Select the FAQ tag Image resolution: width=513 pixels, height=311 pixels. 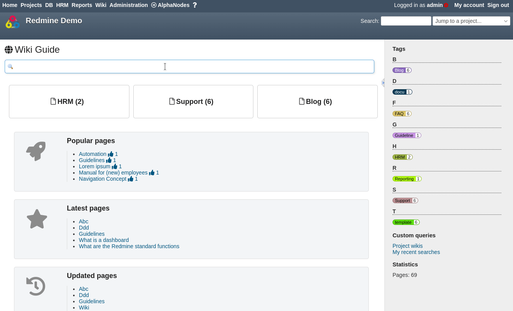pos(399,114)
